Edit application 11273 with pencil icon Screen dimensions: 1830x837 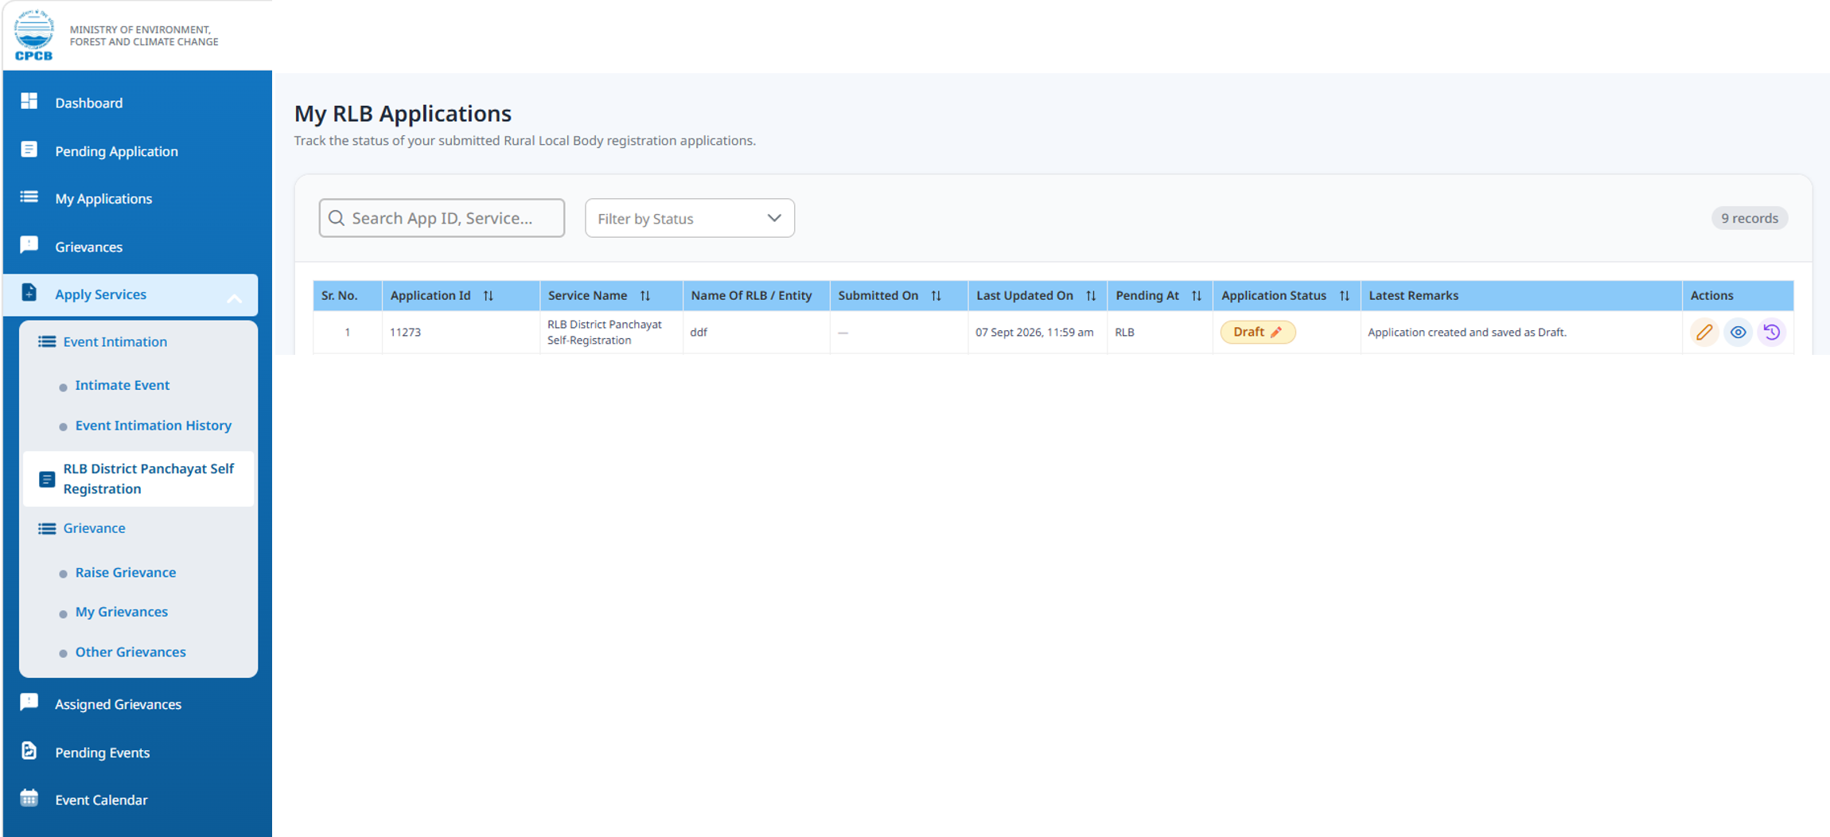point(1703,333)
